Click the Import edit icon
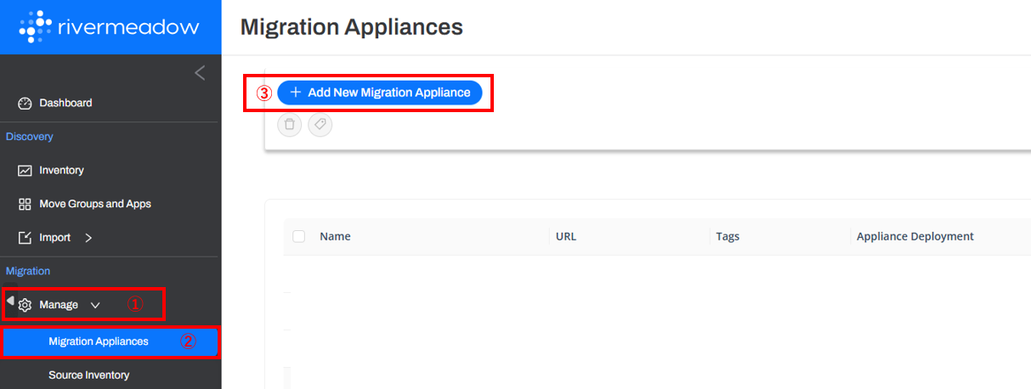 pos(25,238)
